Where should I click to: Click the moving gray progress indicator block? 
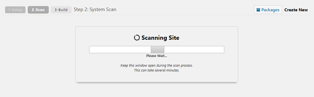(x=157, y=50)
